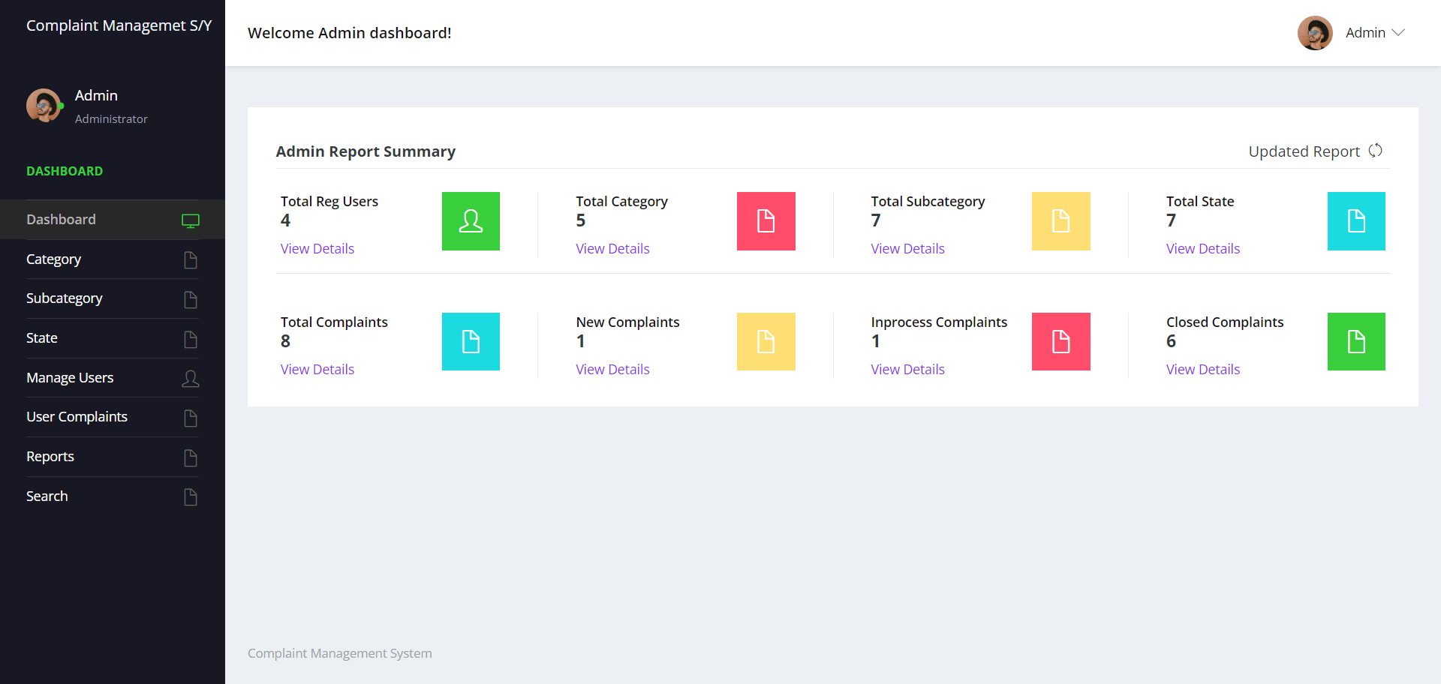Click the Reports file icon in sidebar
Viewport: 1441px width, 684px height.
click(x=190, y=457)
